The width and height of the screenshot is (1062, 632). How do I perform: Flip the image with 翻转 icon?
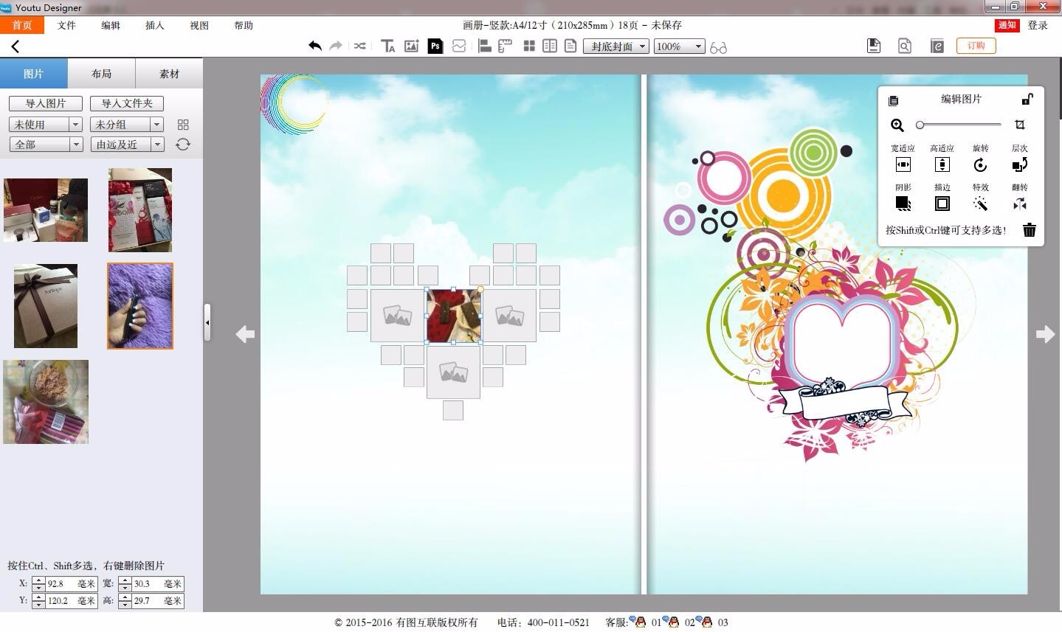click(x=1019, y=204)
